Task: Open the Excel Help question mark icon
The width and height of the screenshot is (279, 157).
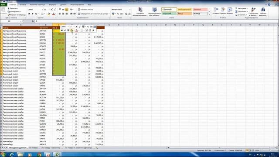Action: 269,4
